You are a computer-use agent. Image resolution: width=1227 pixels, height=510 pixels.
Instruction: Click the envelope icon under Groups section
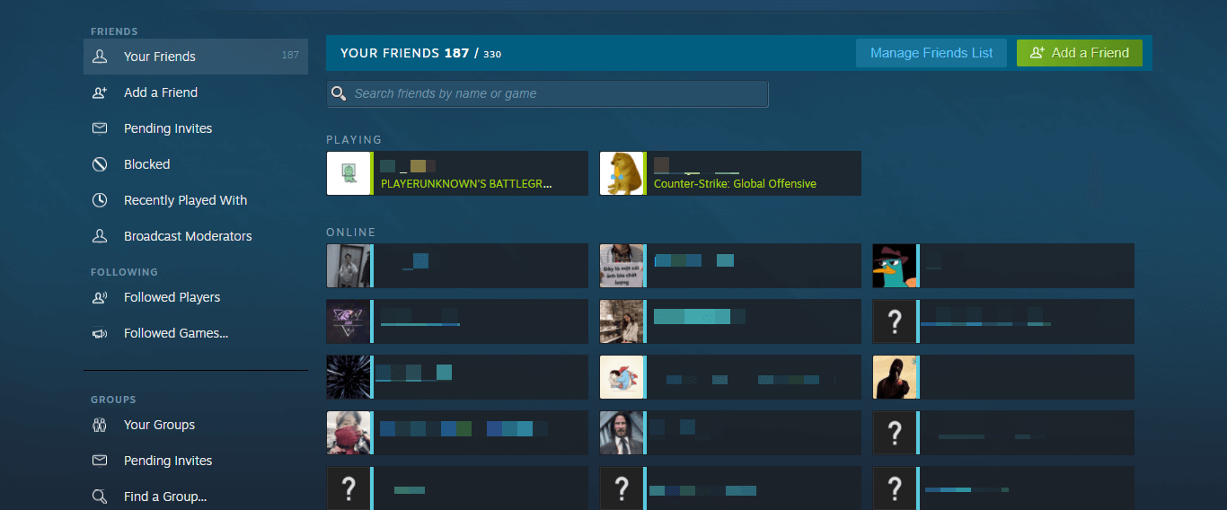[x=100, y=461]
